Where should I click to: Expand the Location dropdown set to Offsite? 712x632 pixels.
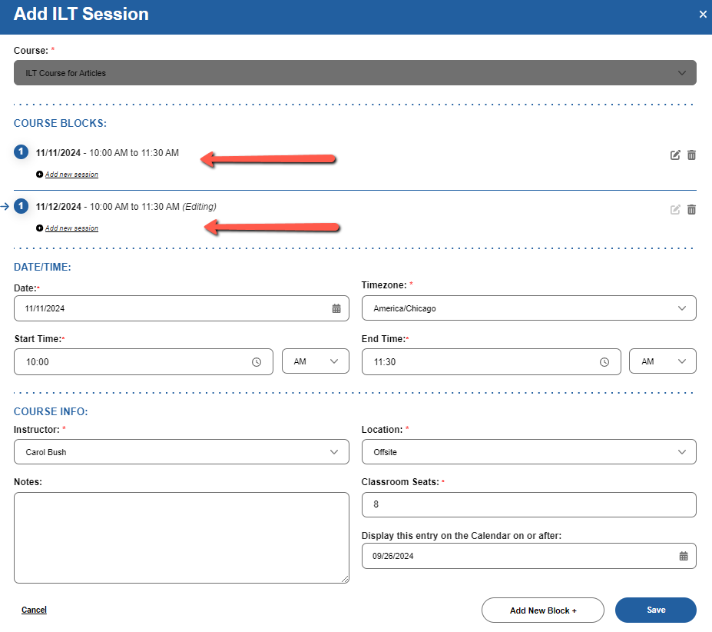click(681, 451)
